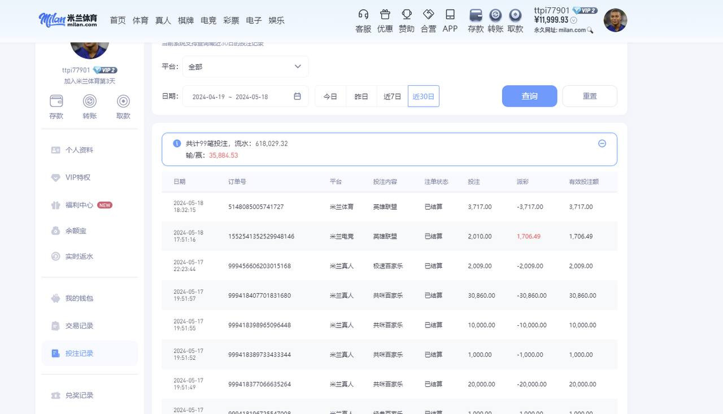Open partnership (合营) icon in header
This screenshot has width=723, height=414.
429,15
